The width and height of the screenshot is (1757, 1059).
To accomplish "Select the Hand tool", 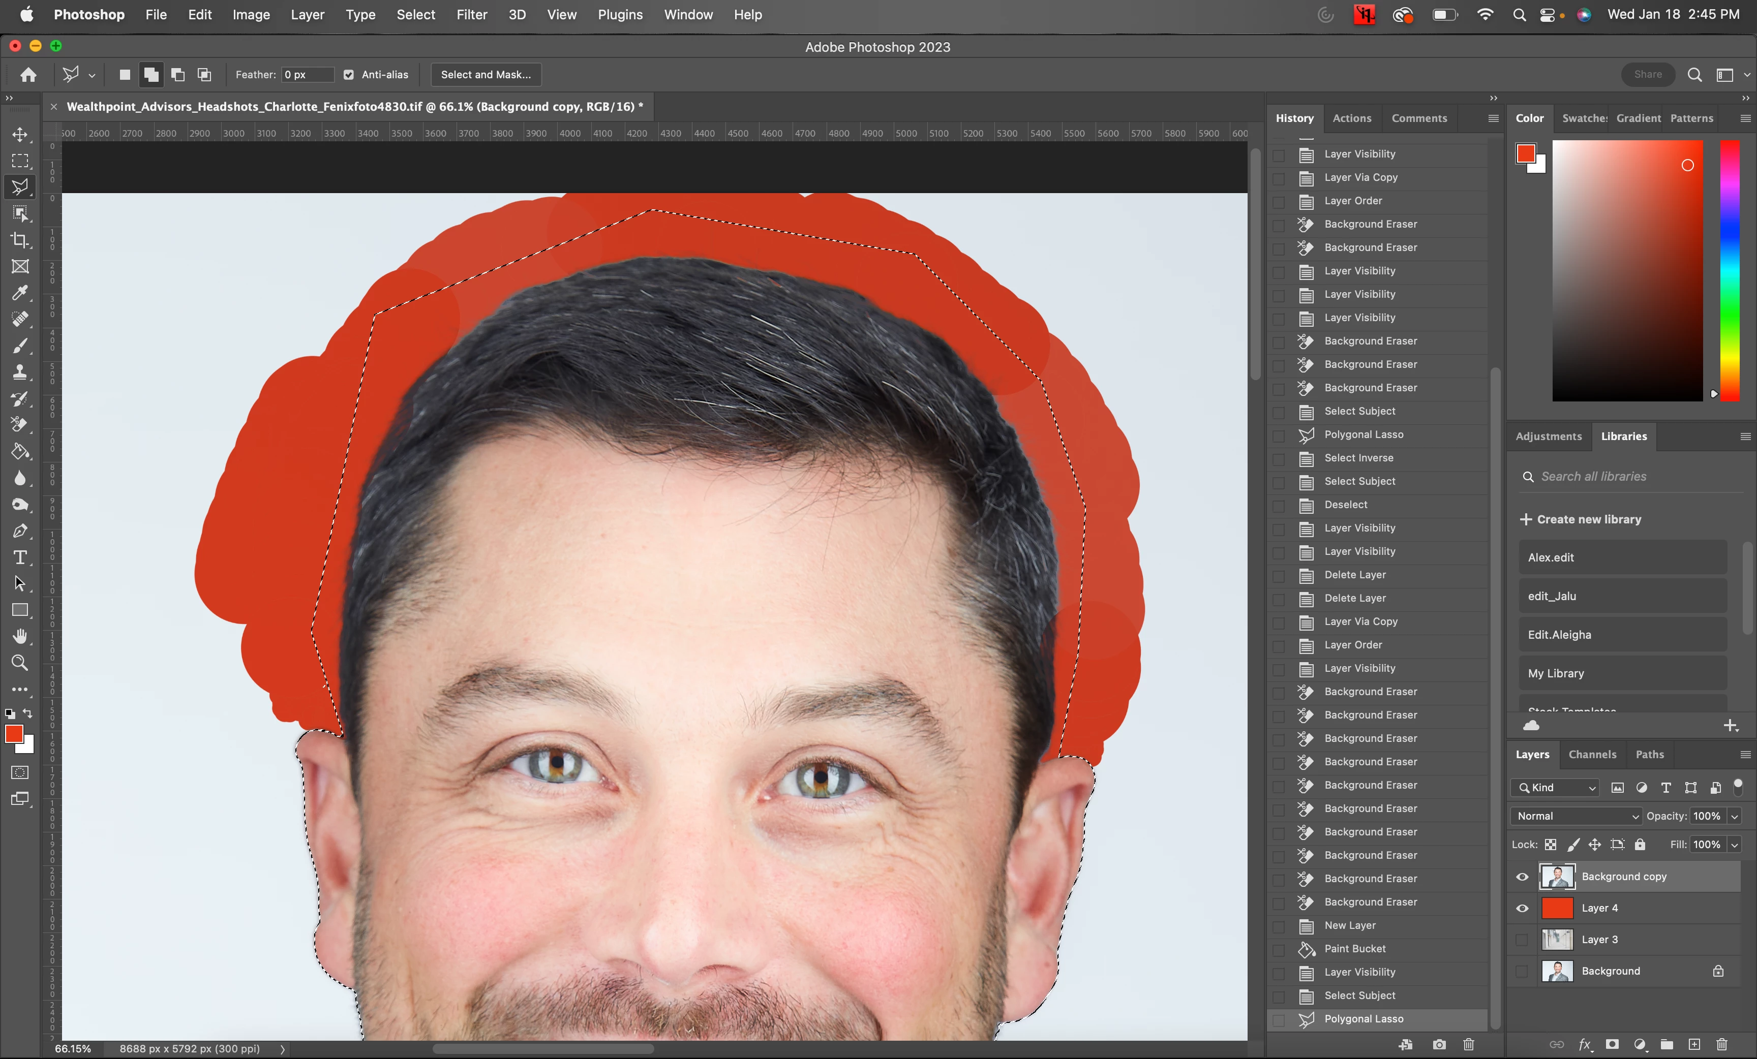I will coord(20,636).
